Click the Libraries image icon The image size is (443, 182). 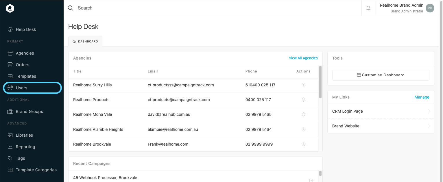(x=10, y=135)
